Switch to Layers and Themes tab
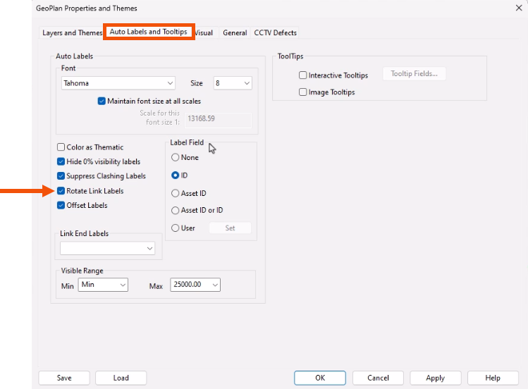The image size is (528, 389). 72,33
